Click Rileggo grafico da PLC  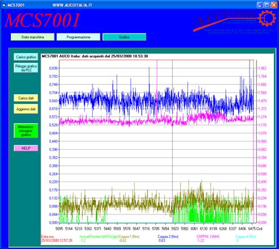pos(26,68)
